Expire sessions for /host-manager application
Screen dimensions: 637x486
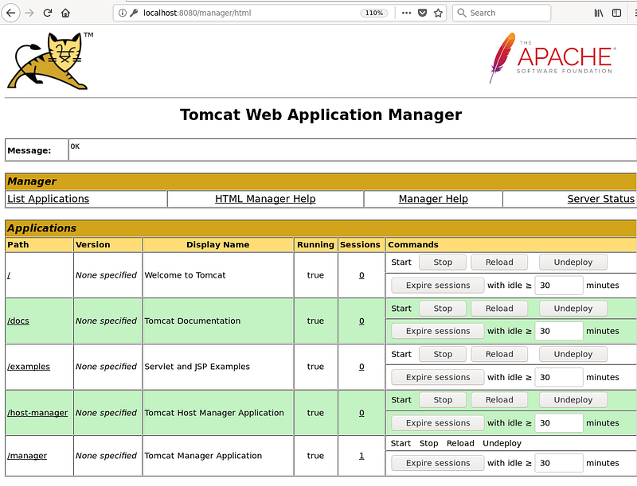coord(438,423)
